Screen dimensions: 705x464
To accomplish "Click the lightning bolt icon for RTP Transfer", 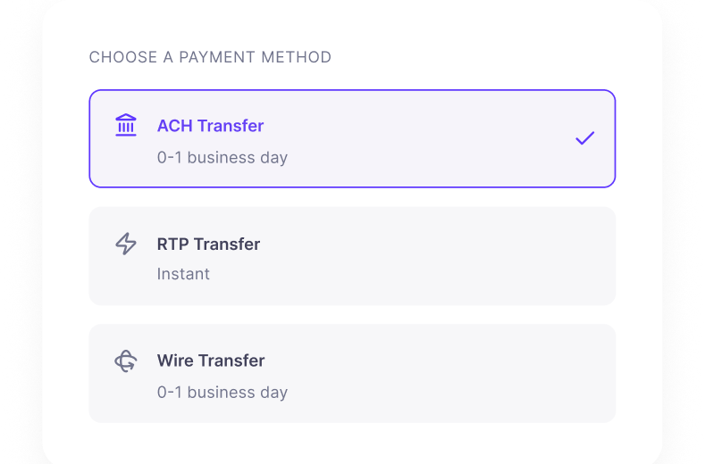I will pos(126,244).
